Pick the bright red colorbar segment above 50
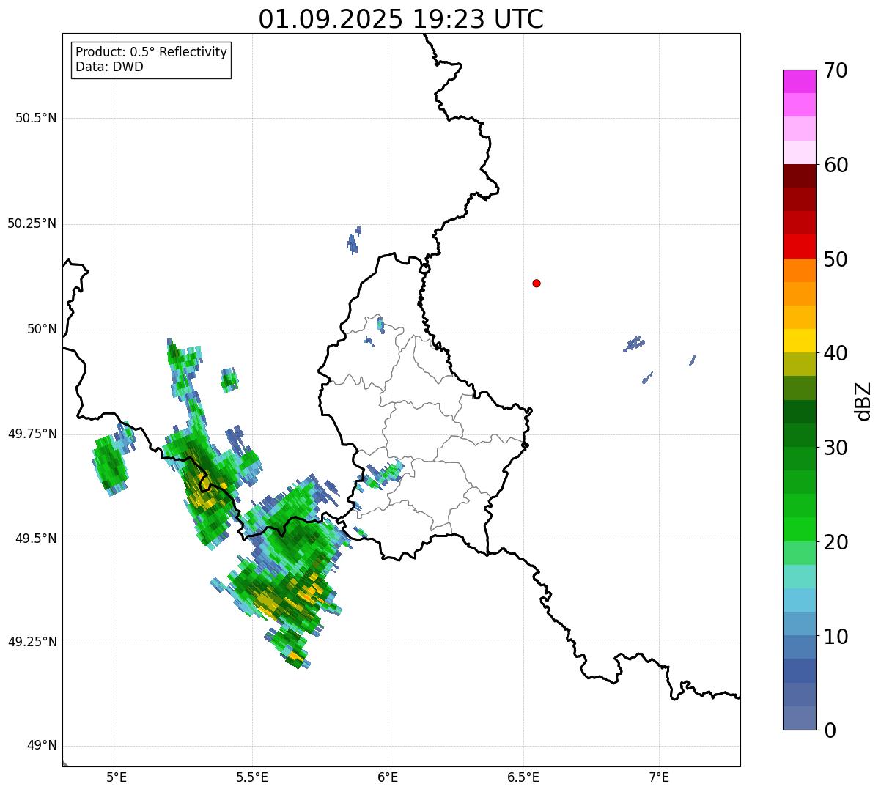Image resolution: width=881 pixels, height=792 pixels. click(x=800, y=247)
